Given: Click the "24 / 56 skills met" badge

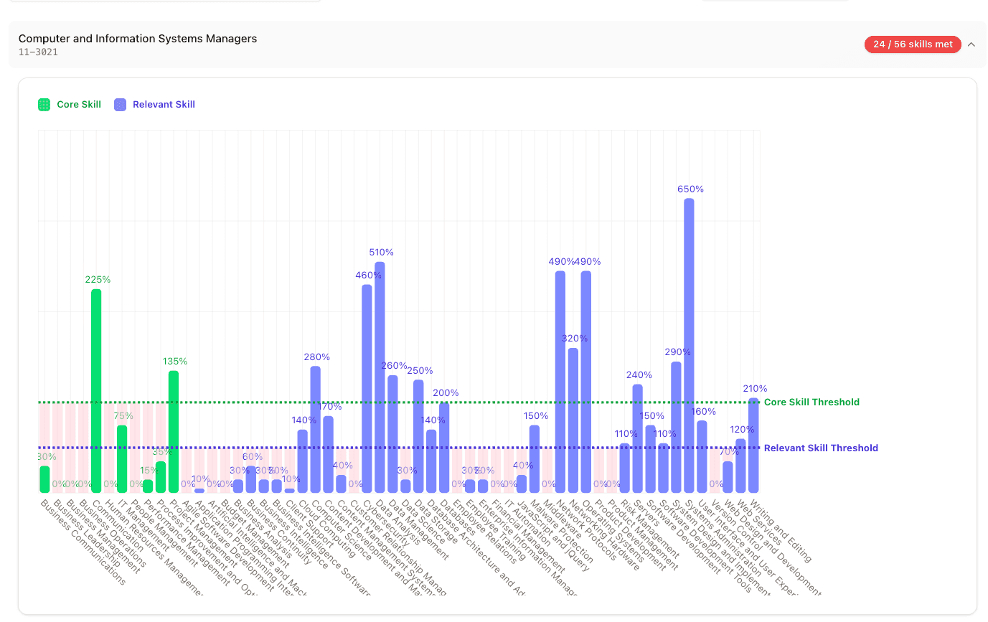Looking at the screenshot, I should (913, 44).
